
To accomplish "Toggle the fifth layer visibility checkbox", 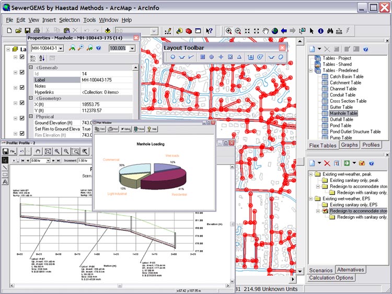I will tap(22, 118).
